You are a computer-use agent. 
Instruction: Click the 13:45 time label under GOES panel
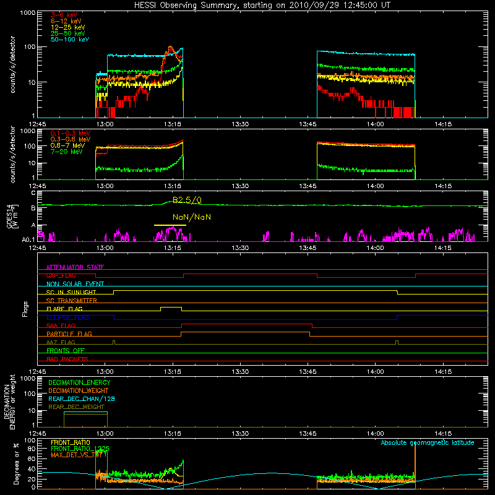308,248
